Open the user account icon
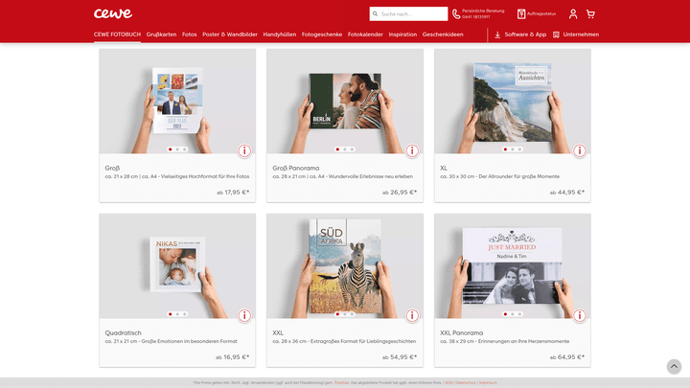Screen dimensions: 690x388 coord(573,14)
